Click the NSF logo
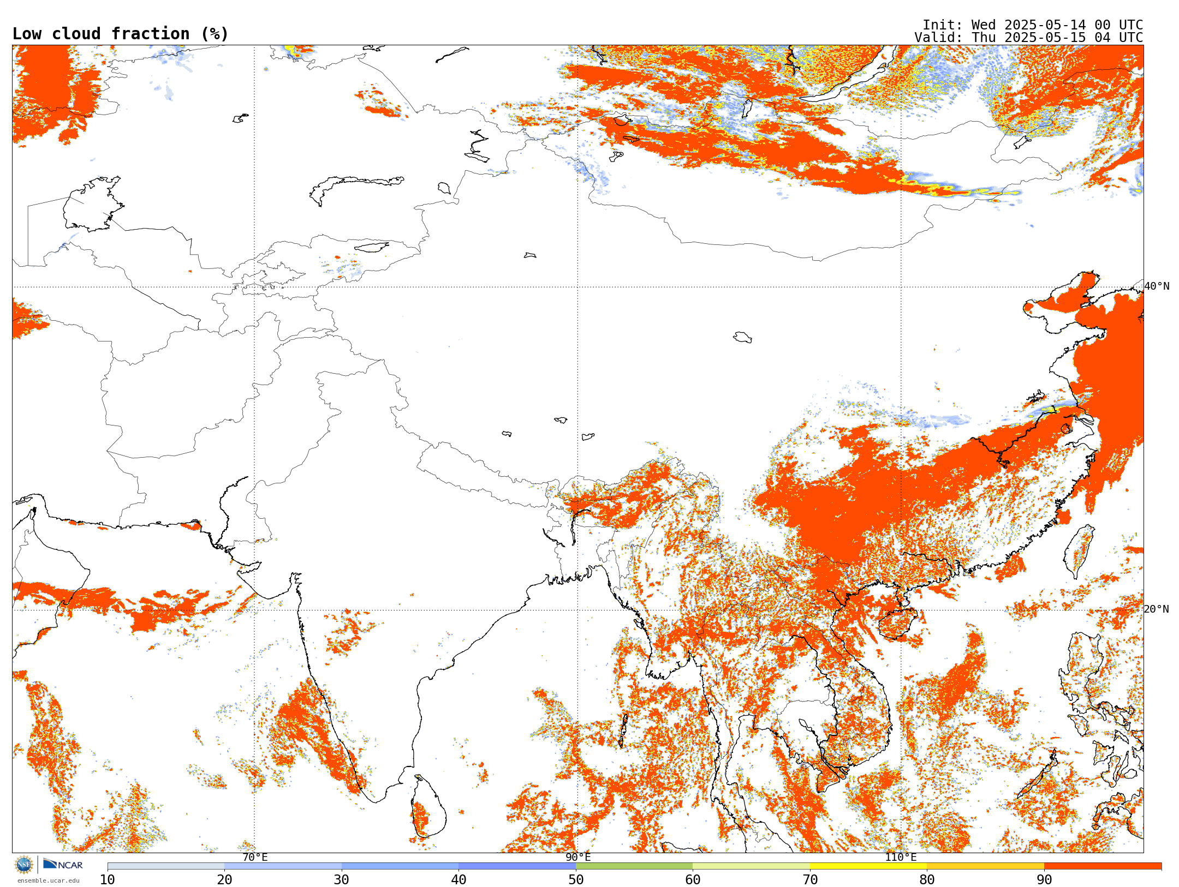This screenshot has height=887, width=1179. 24,865
